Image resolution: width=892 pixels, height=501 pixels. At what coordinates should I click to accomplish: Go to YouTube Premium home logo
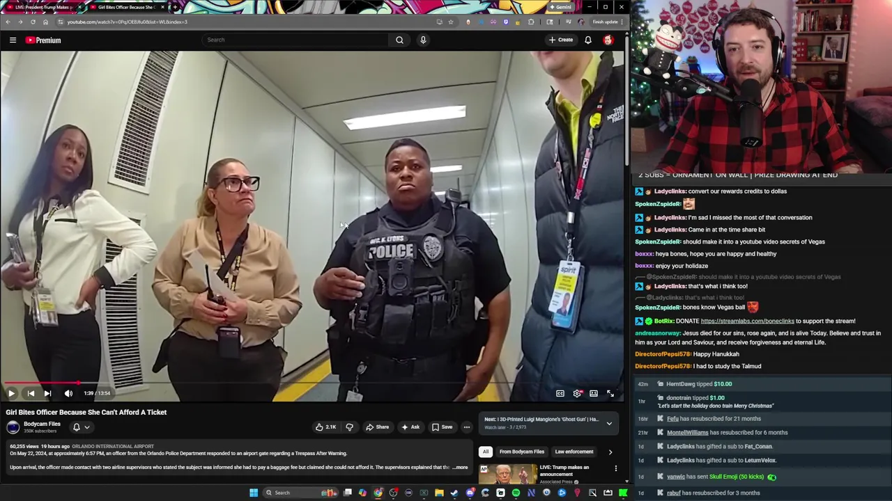pos(43,40)
